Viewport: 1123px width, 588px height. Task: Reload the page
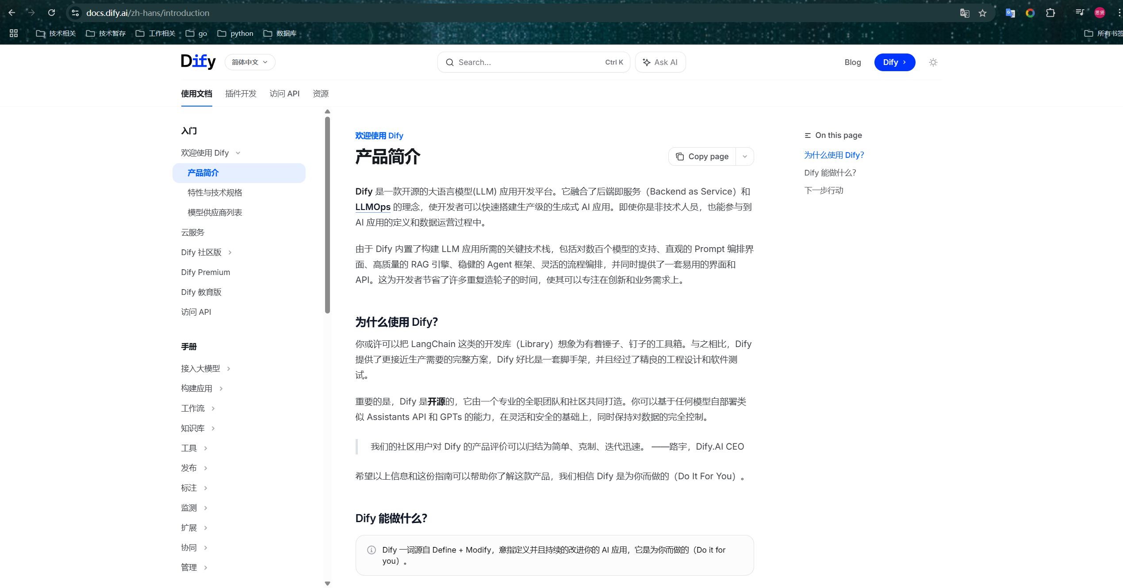click(51, 13)
